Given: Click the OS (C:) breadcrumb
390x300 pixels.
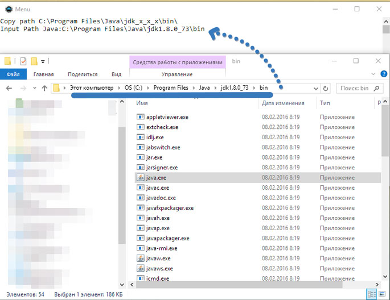Looking at the screenshot, I should click(134, 88).
